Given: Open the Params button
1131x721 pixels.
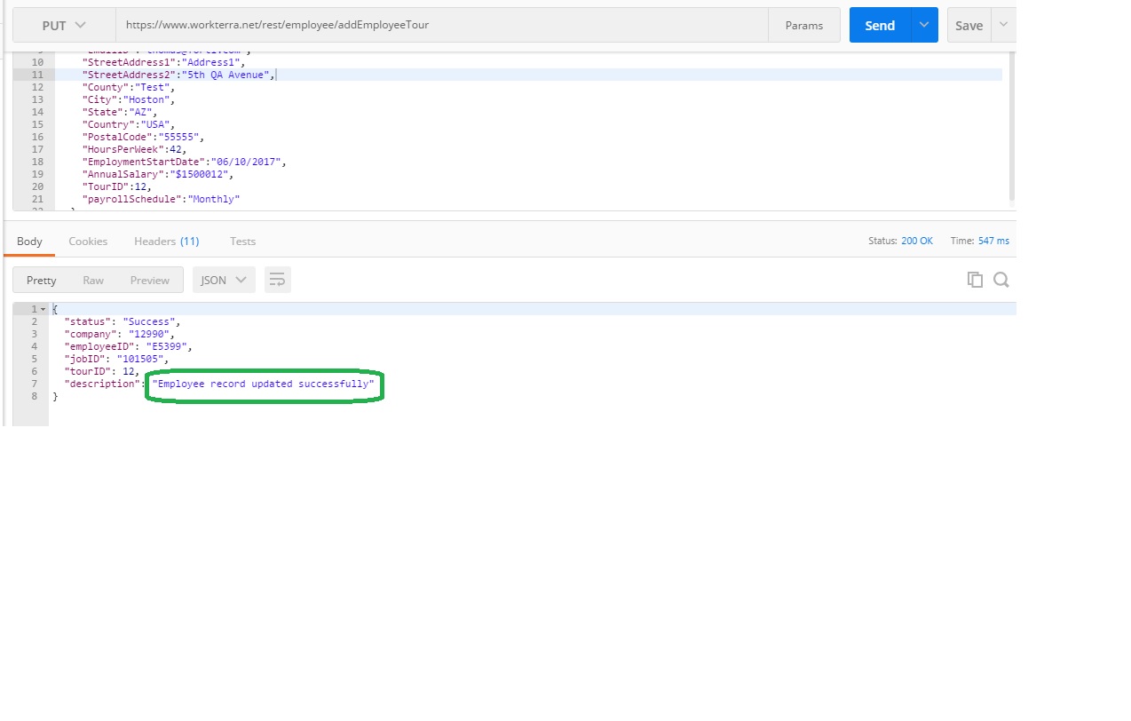Looking at the screenshot, I should tap(803, 26).
